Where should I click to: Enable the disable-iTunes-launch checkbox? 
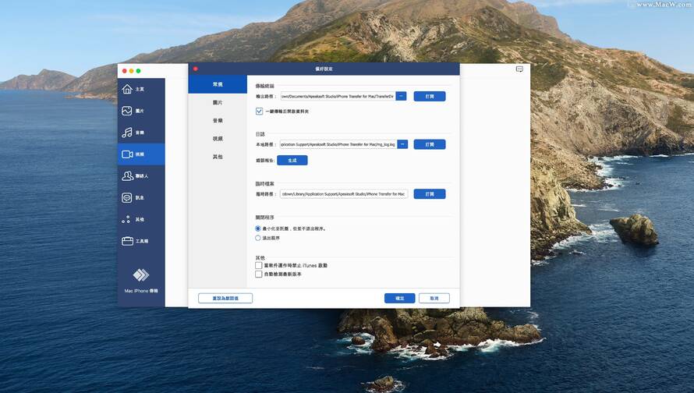tap(258, 265)
